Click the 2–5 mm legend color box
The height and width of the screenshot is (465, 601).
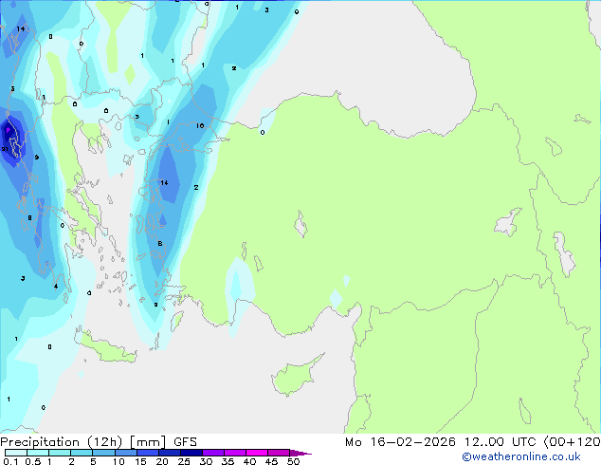[x=82, y=453]
